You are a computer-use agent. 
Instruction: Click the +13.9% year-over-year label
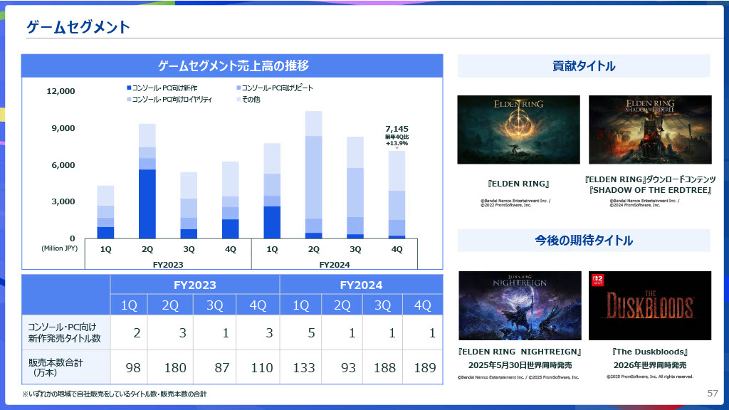point(397,143)
